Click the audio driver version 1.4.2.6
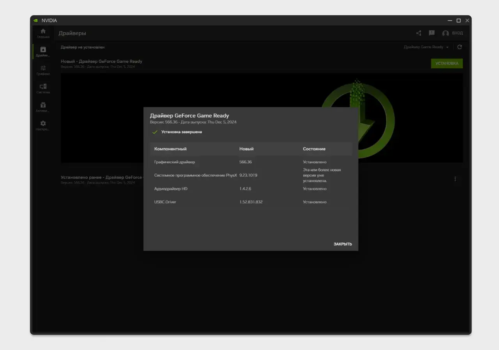The height and width of the screenshot is (350, 499). (x=245, y=189)
